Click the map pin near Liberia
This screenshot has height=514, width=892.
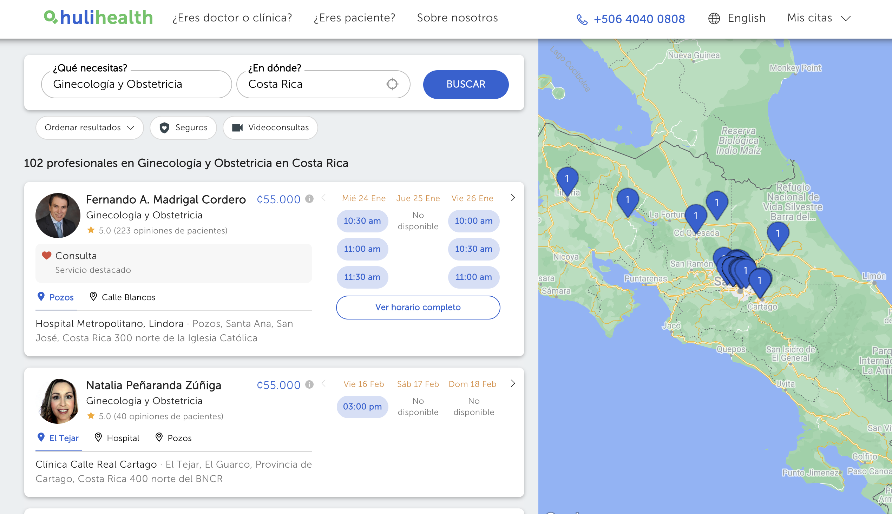click(567, 179)
